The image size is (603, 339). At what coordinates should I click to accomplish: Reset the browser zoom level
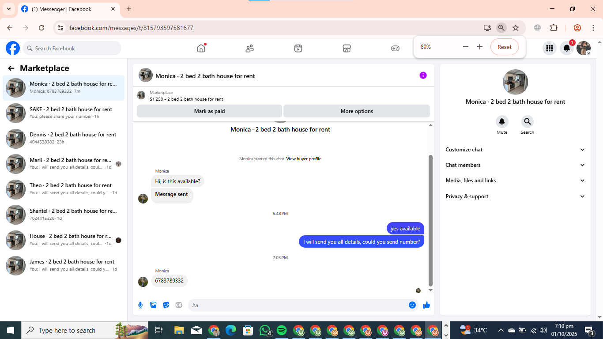[x=505, y=47]
